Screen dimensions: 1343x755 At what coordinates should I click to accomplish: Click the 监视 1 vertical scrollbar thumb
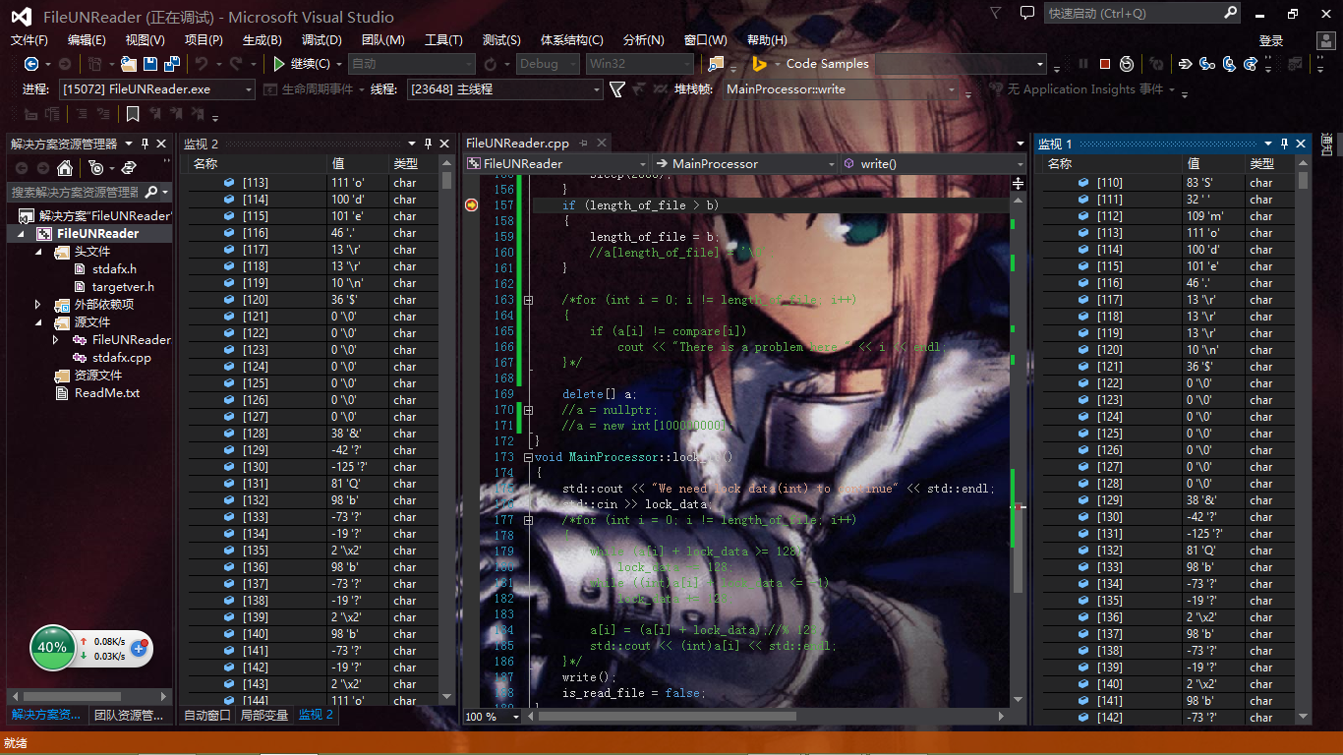pyautogui.click(x=1303, y=180)
